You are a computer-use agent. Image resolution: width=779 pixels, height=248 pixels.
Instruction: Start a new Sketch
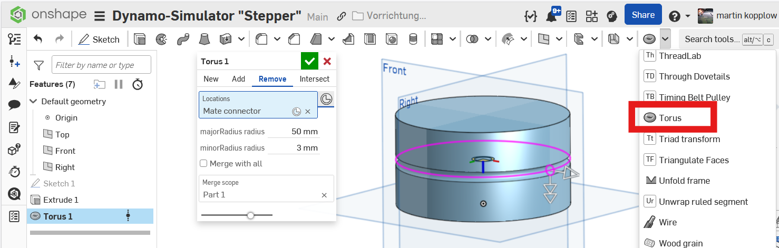[x=99, y=39]
